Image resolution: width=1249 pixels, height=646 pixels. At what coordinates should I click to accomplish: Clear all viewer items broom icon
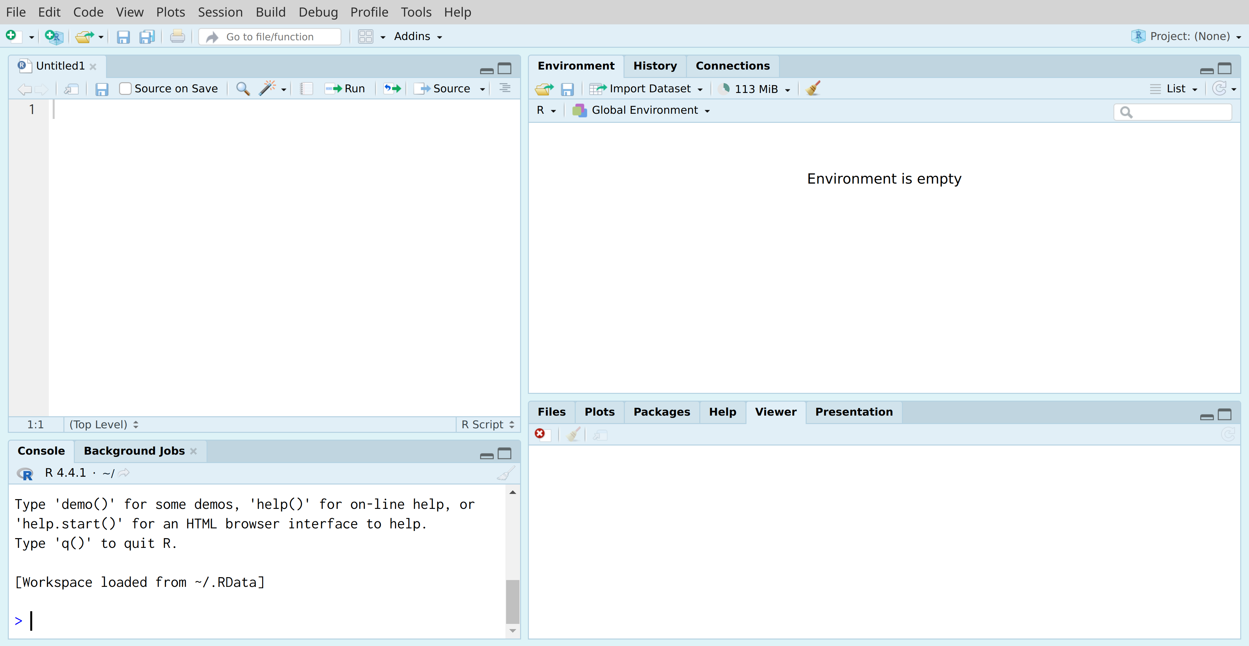[x=573, y=434]
